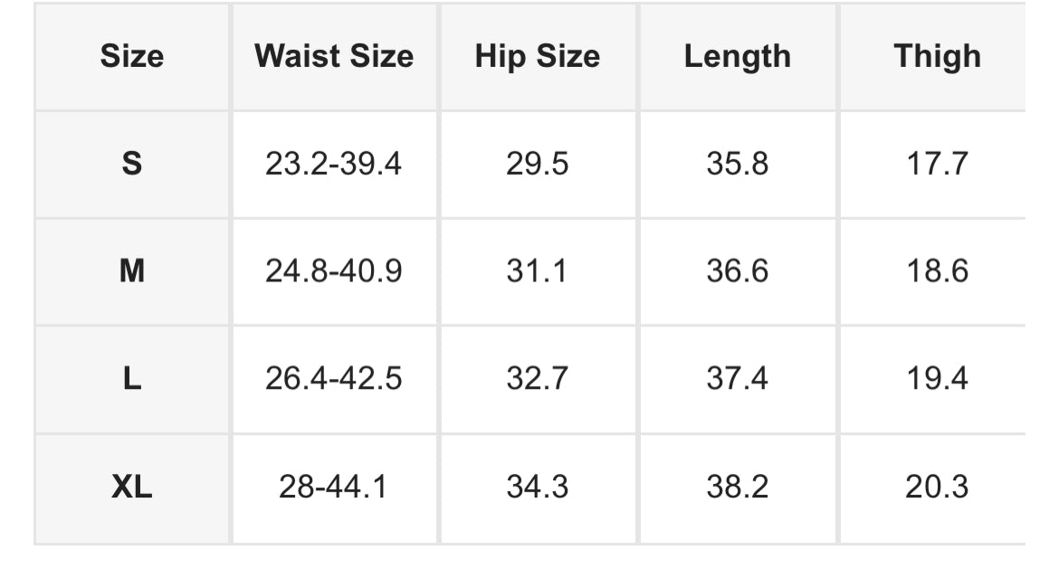The height and width of the screenshot is (569, 1059).
Task: Select the Length column header
Action: [737, 56]
